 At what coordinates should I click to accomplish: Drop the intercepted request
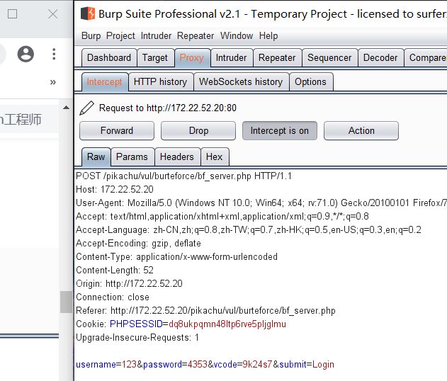pos(198,131)
